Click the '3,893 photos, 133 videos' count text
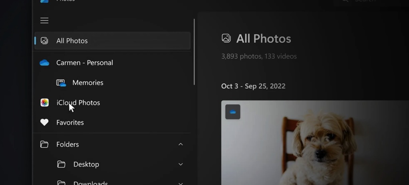409x185 pixels. [259, 56]
